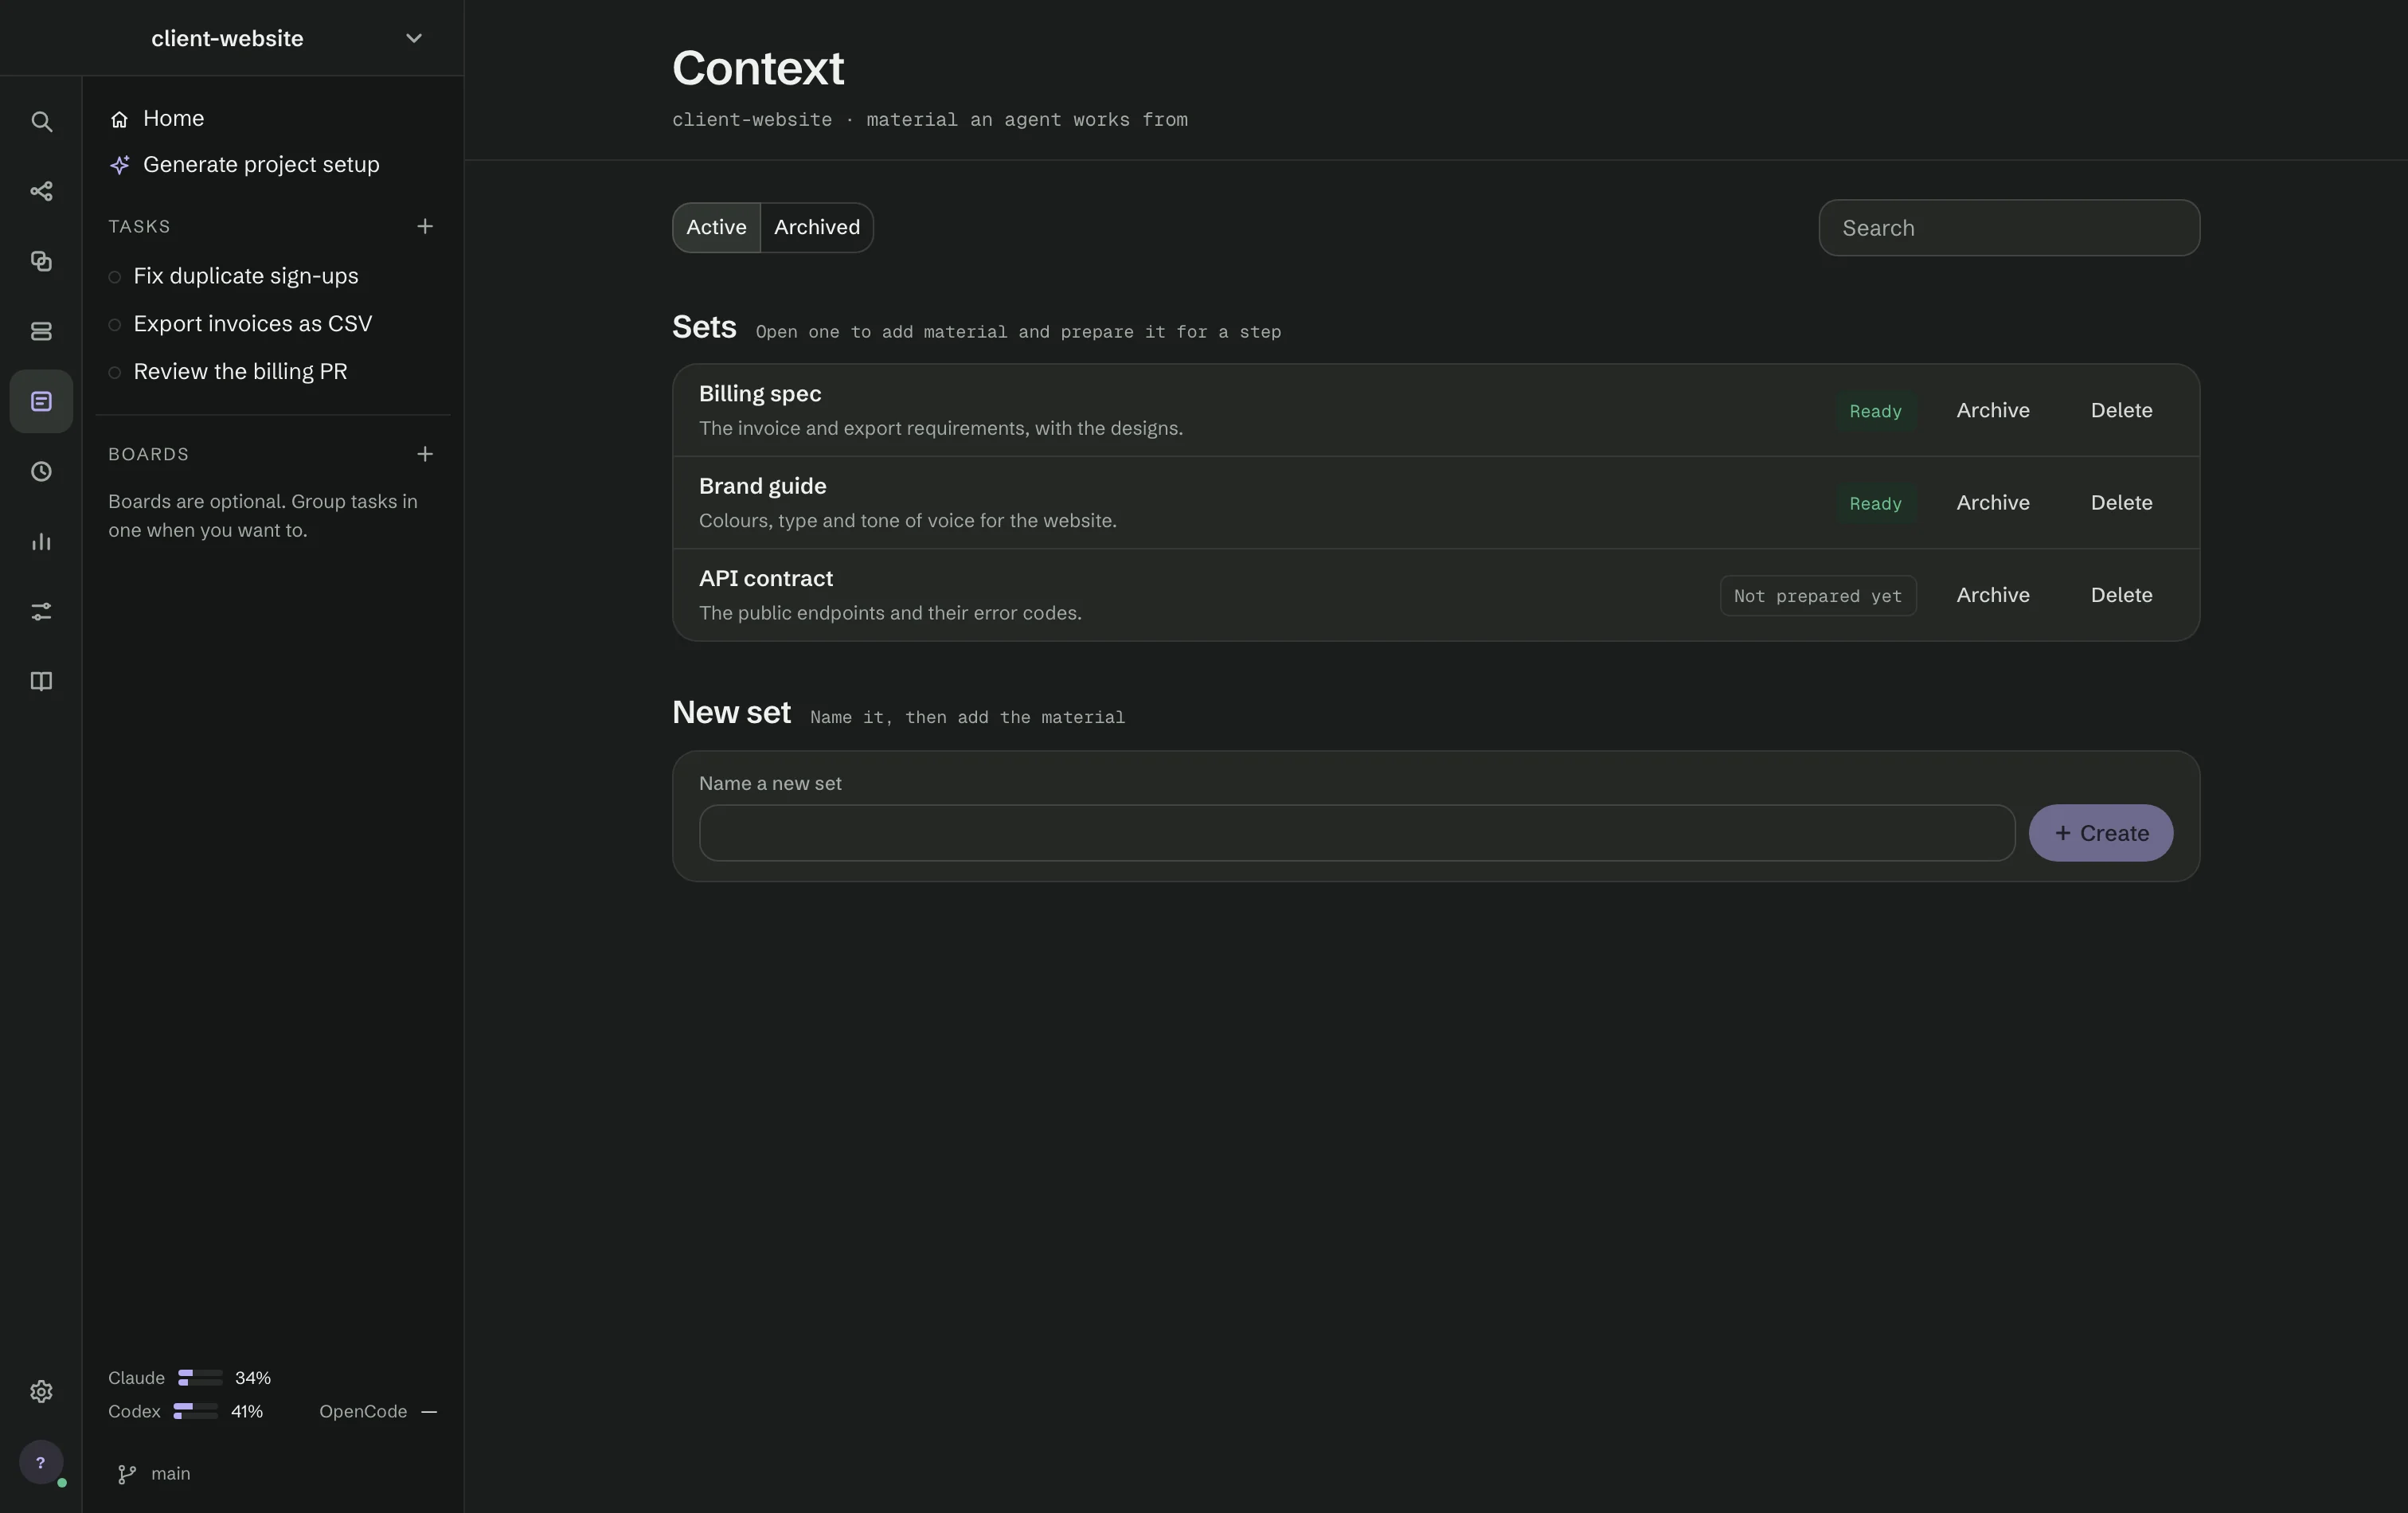Screen dimensions: 2408x1513
Task: Focus the Search field
Action: tap(2009, 228)
